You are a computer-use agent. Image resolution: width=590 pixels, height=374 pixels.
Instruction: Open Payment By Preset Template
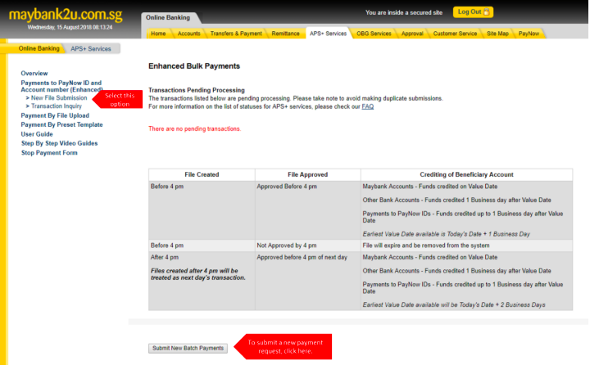(x=61, y=124)
